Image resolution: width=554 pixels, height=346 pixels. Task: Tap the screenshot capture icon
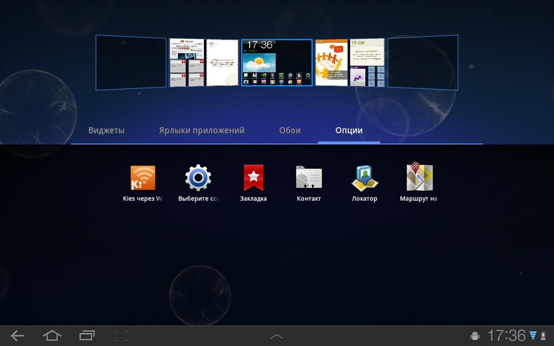click(120, 335)
